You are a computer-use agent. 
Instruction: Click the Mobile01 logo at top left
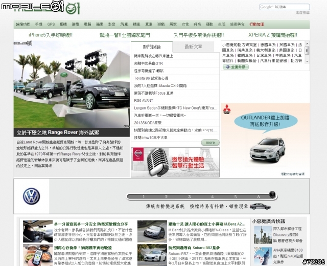pos(32,6)
